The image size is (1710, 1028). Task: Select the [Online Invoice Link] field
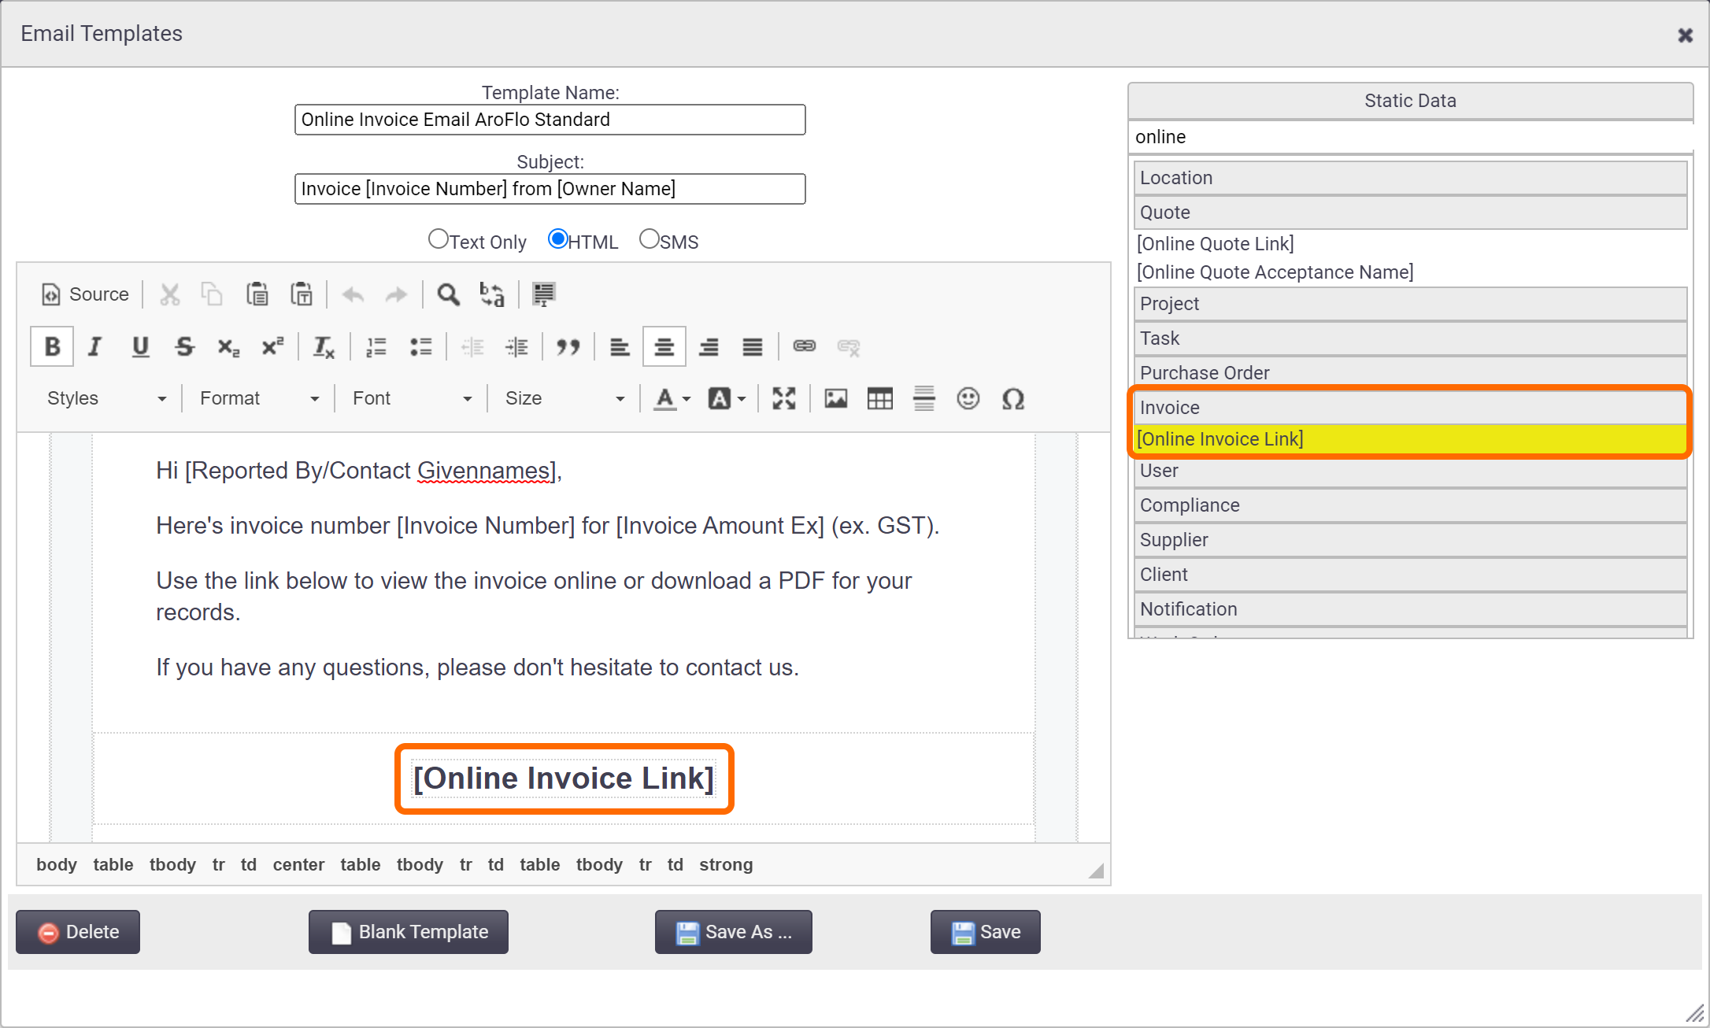coord(1410,439)
